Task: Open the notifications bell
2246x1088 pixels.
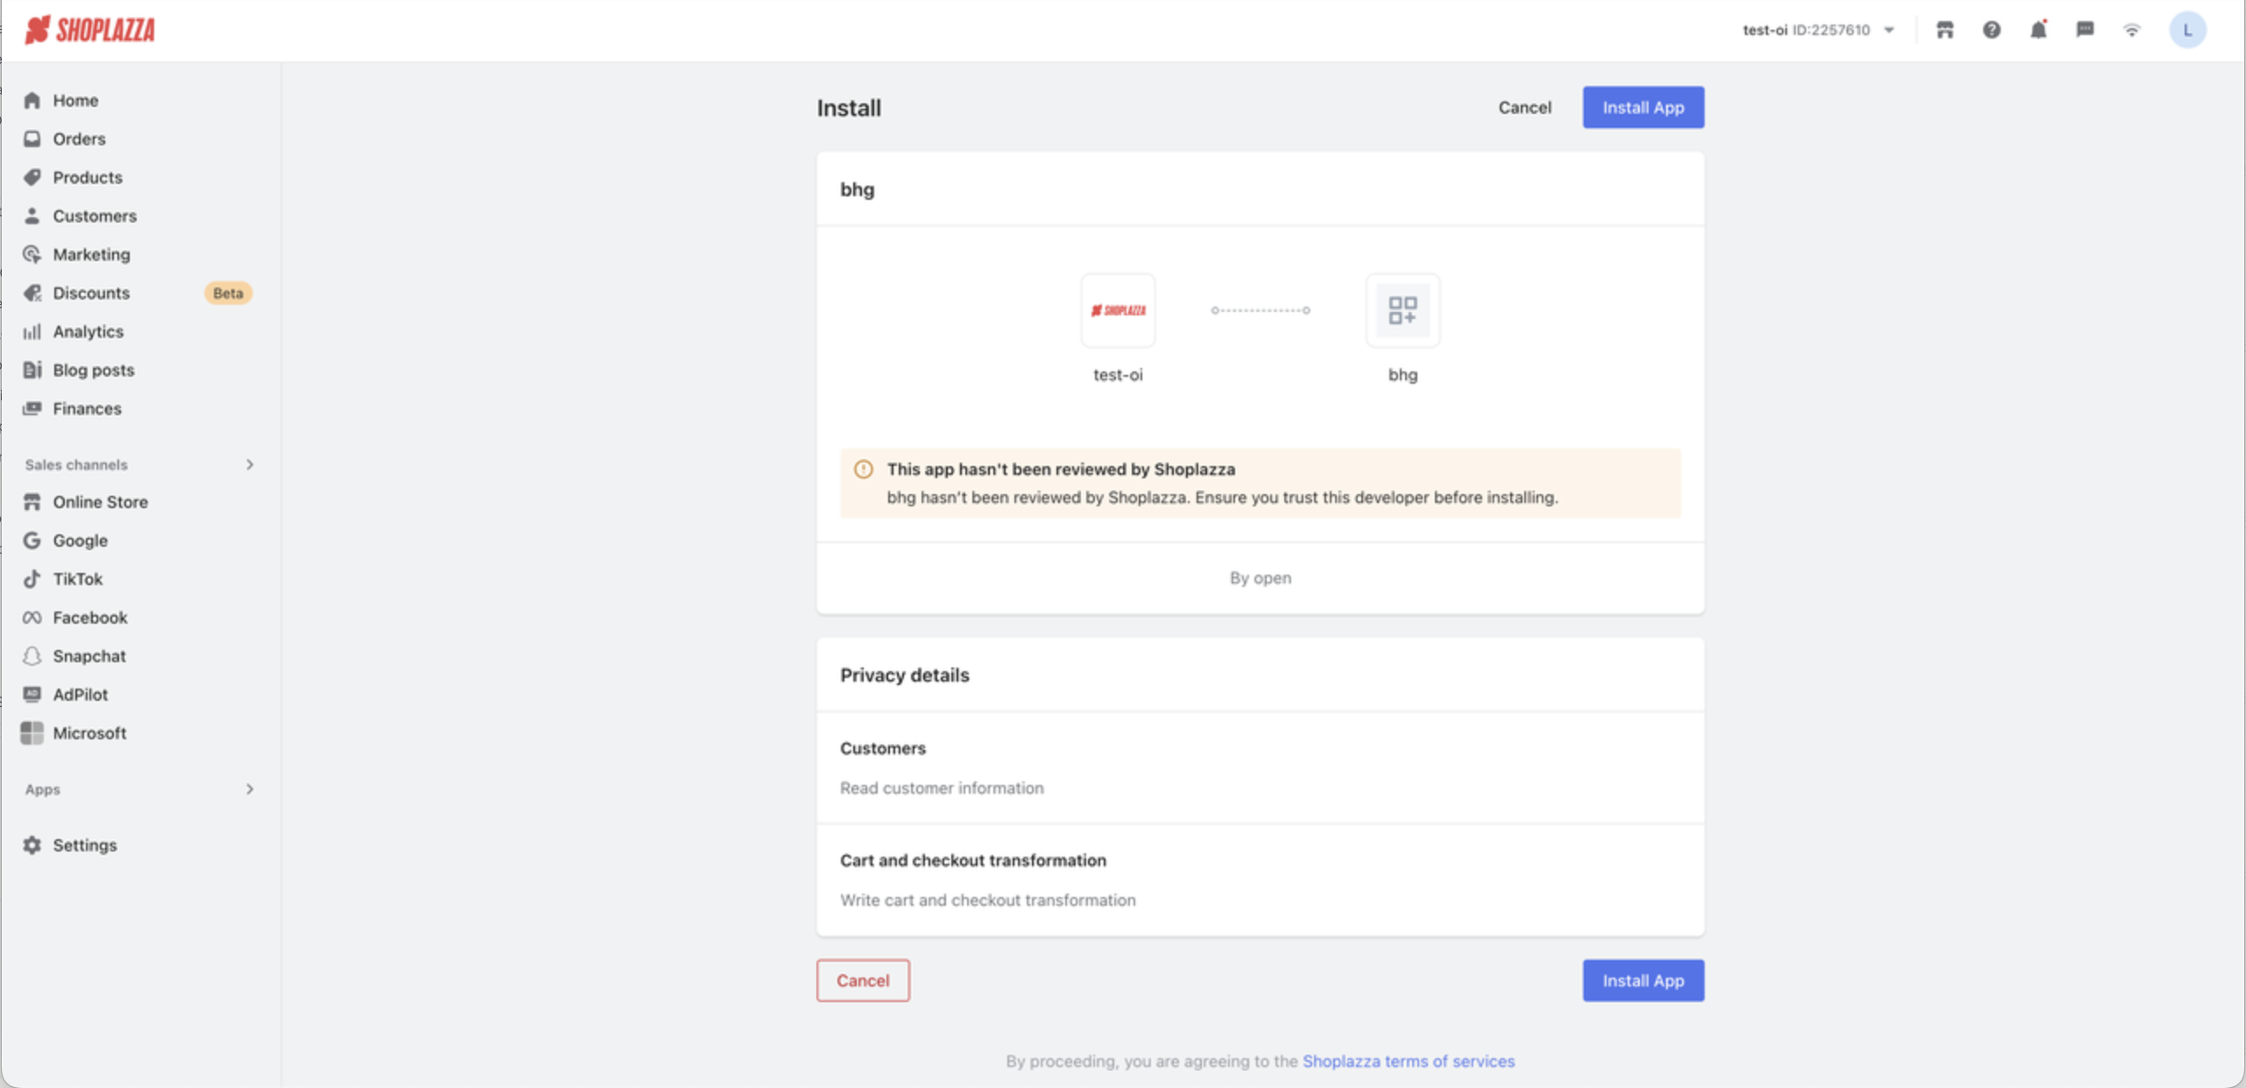Action: pos(2038,30)
